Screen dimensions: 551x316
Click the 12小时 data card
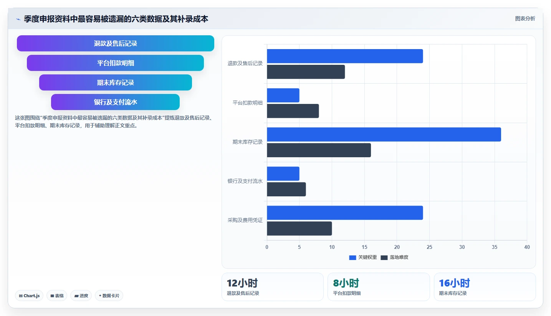(273, 287)
